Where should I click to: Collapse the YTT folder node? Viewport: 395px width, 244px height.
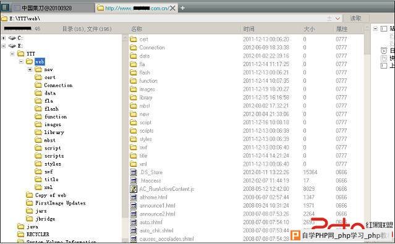pos(12,54)
